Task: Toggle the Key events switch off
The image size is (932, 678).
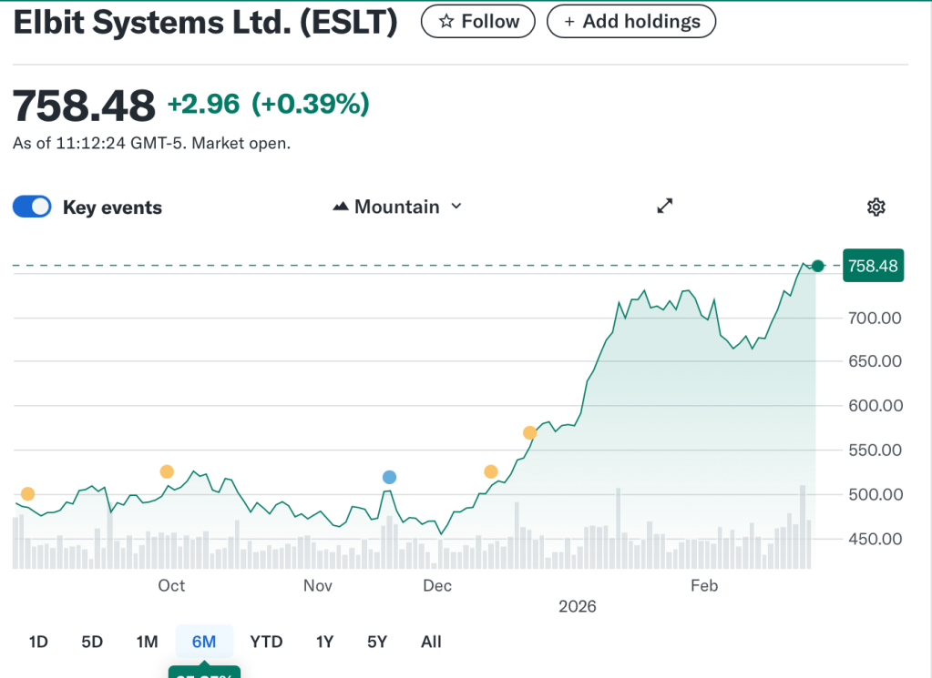Action: point(32,207)
